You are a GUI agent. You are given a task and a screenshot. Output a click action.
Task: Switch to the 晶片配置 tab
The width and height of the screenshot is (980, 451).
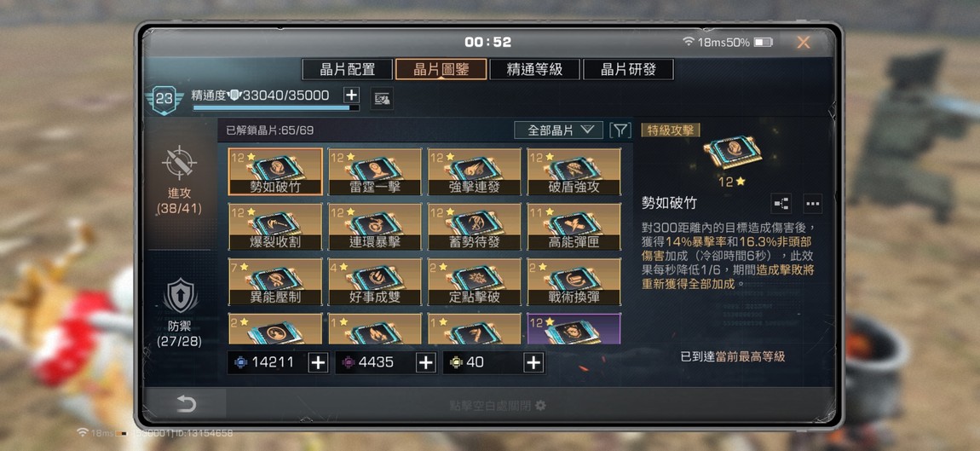(x=348, y=69)
